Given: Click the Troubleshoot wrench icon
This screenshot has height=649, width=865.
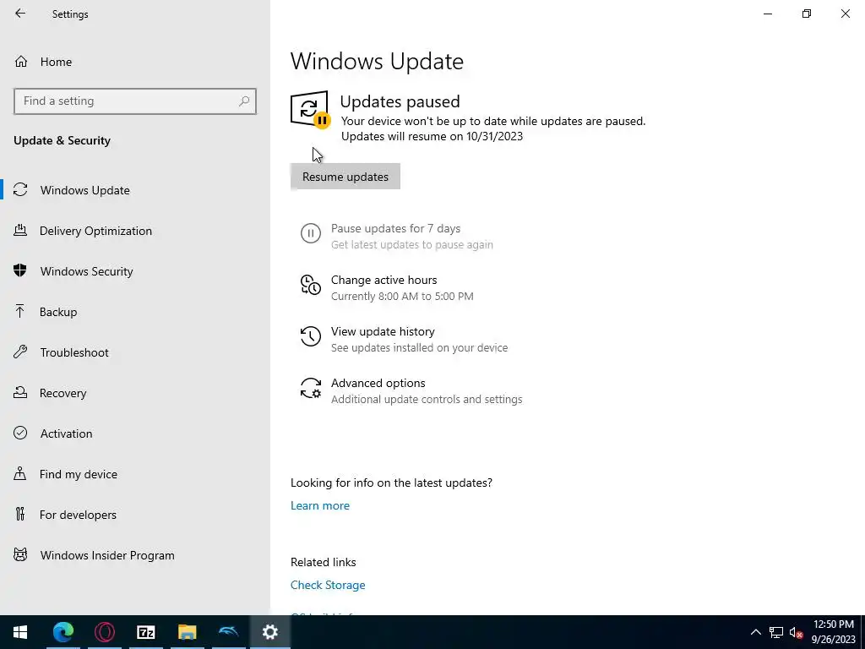Looking at the screenshot, I should [x=20, y=352].
